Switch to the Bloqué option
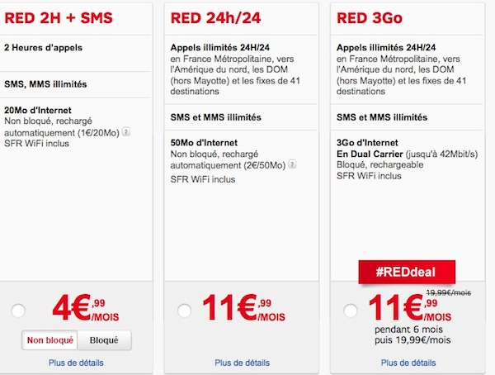Image resolution: width=495 pixels, height=375 pixels. coord(104,340)
